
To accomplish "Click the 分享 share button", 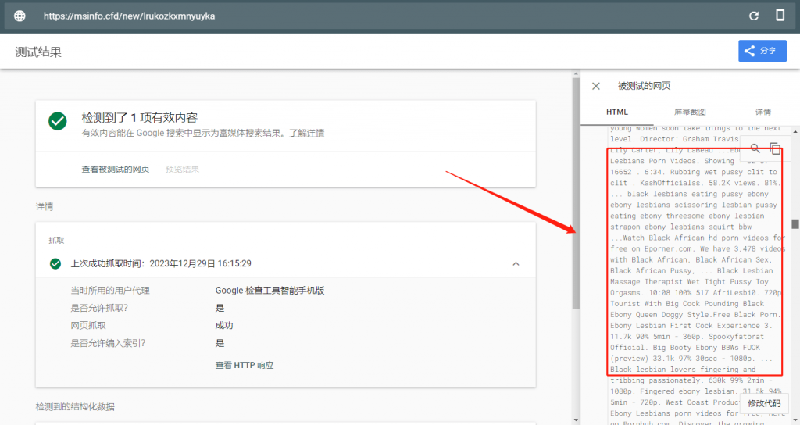I will point(762,51).
